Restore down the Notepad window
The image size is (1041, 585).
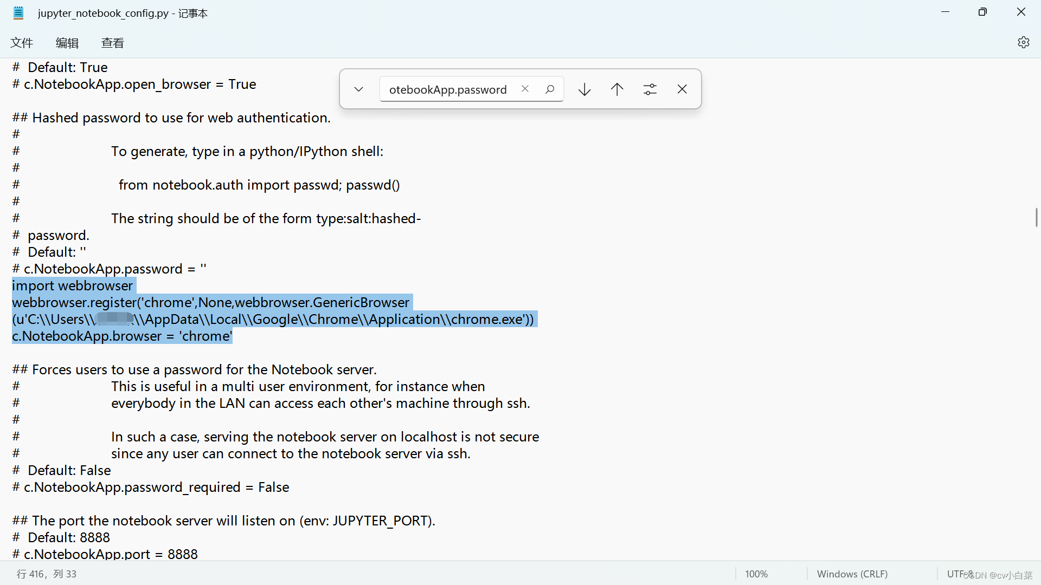(x=982, y=12)
